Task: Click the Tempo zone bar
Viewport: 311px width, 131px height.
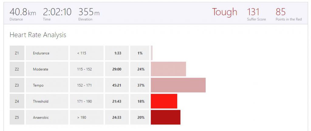Action: (178, 85)
